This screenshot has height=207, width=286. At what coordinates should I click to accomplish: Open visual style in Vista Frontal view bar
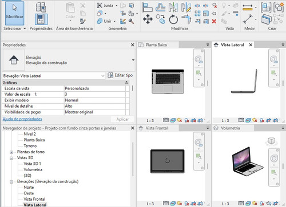point(173,204)
